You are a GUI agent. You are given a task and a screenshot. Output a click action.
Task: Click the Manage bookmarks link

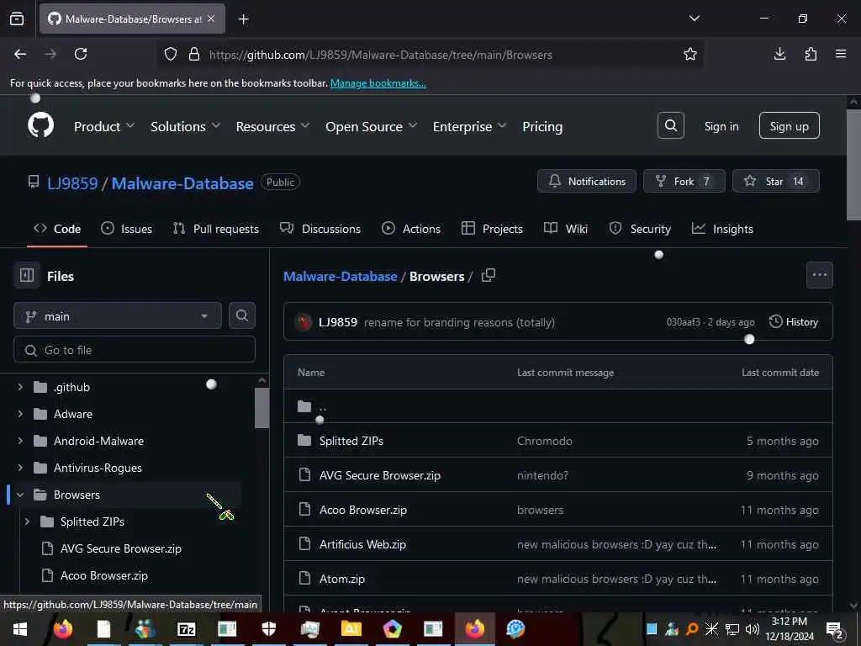pyautogui.click(x=378, y=83)
